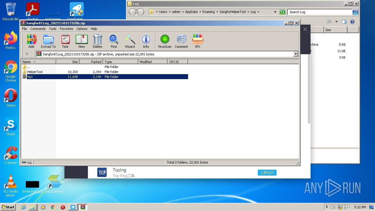This screenshot has height=211, width=375.
Task: Open the Favorites menu
Action: (67, 29)
